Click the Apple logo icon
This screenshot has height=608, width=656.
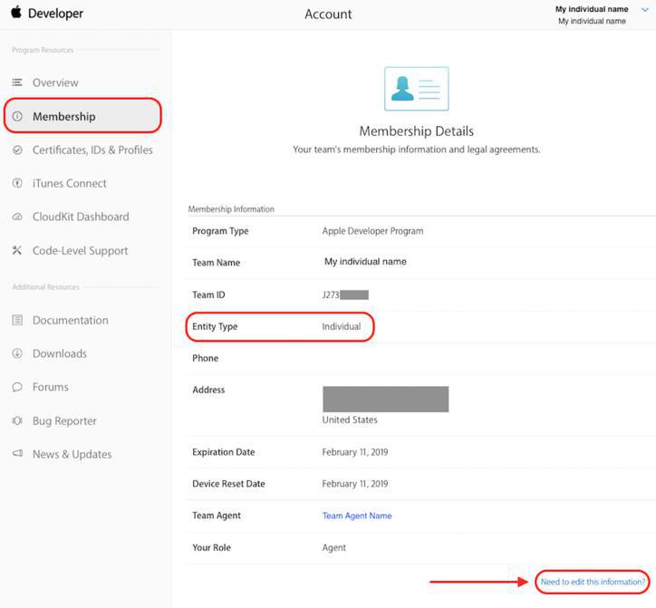click(x=15, y=13)
